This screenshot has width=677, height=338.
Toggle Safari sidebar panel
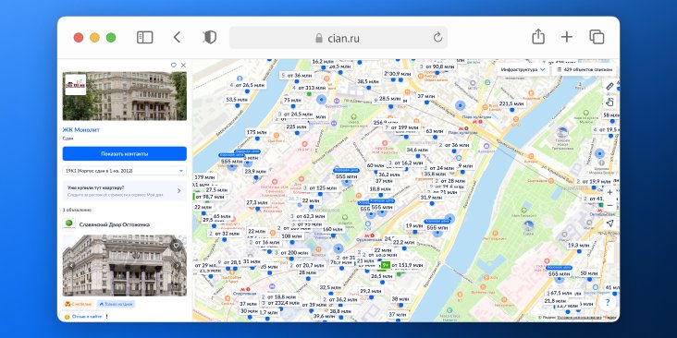tap(144, 38)
